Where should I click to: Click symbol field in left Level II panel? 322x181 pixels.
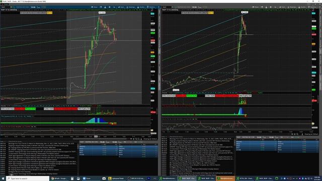pyautogui.click(x=82, y=142)
